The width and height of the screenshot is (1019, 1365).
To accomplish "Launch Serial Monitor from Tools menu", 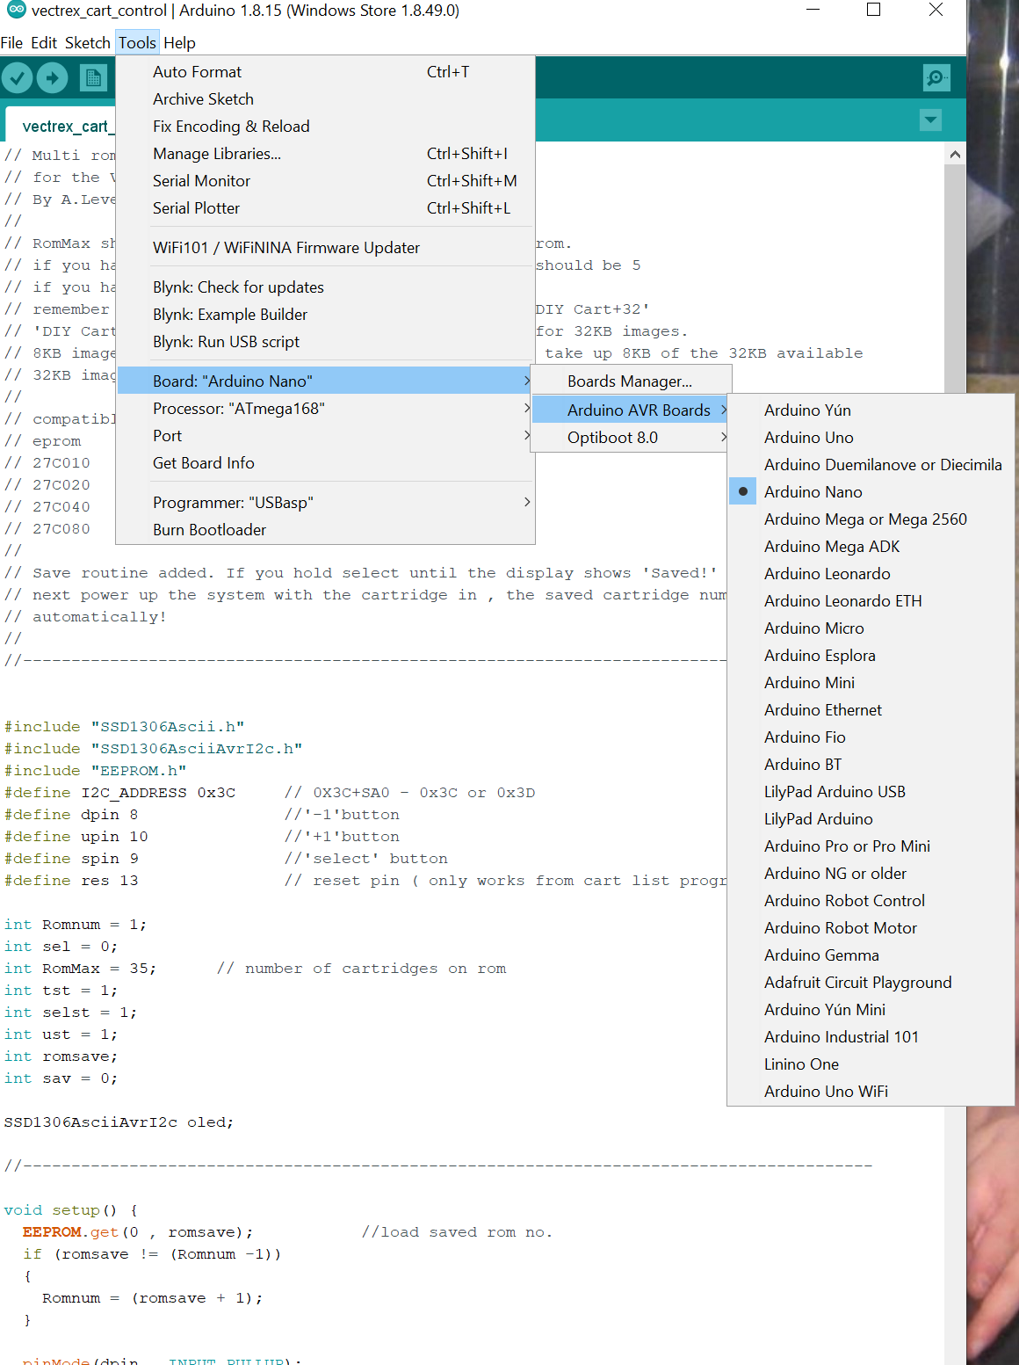I will point(325,181).
